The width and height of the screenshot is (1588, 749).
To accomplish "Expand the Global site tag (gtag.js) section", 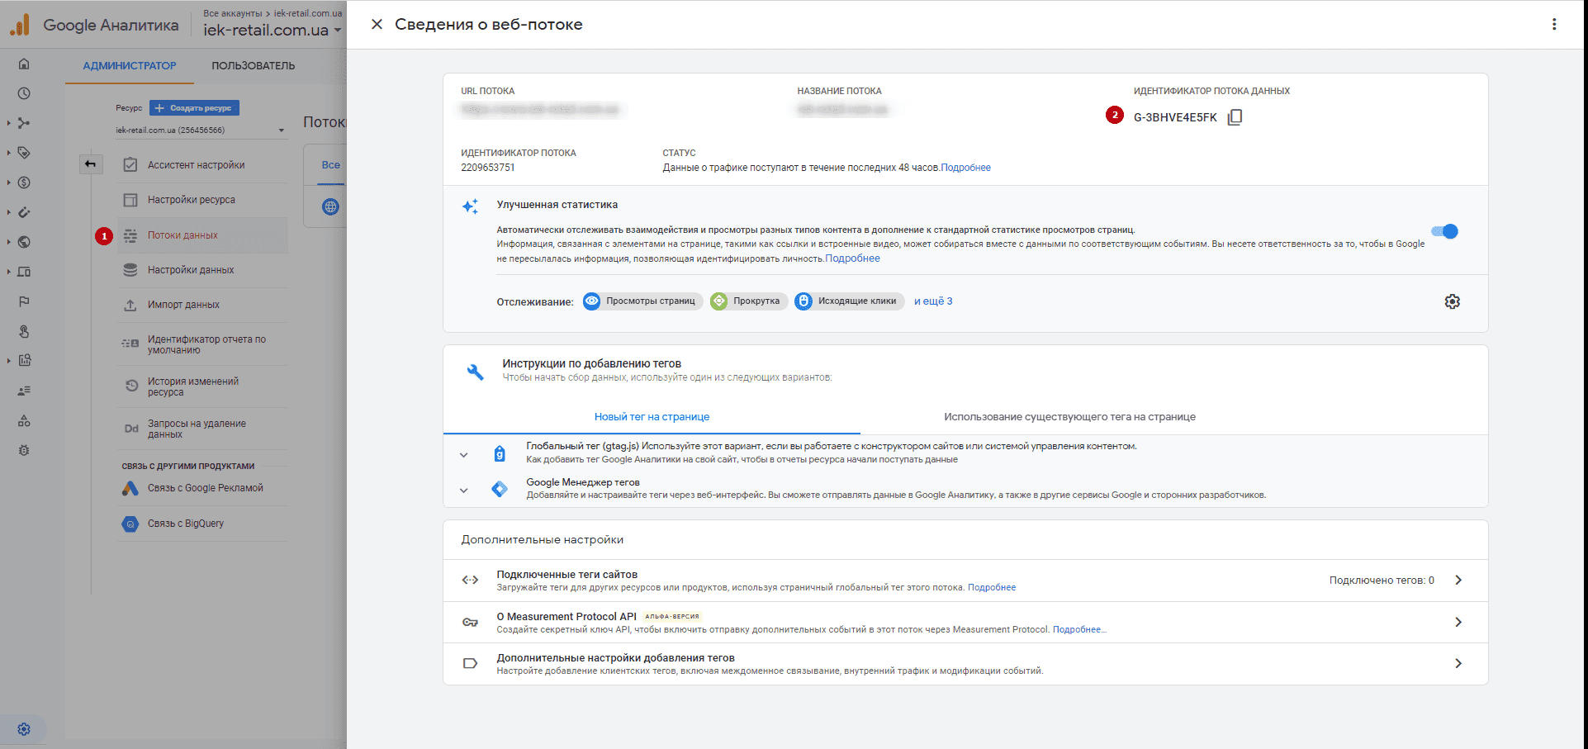I will pos(463,455).
